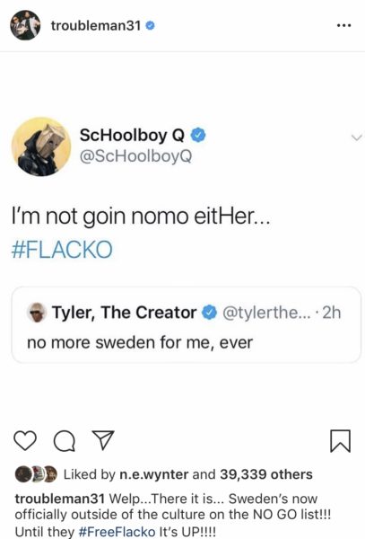Tap the liker avatars next to Liked by
365x539 pixels.
pos(36,474)
